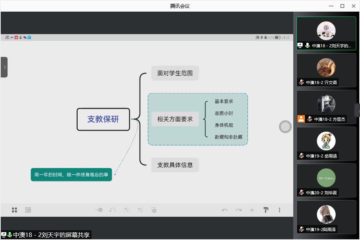Click the gray floating circle button
Viewport: 360px width, 240px height.
(285, 127)
